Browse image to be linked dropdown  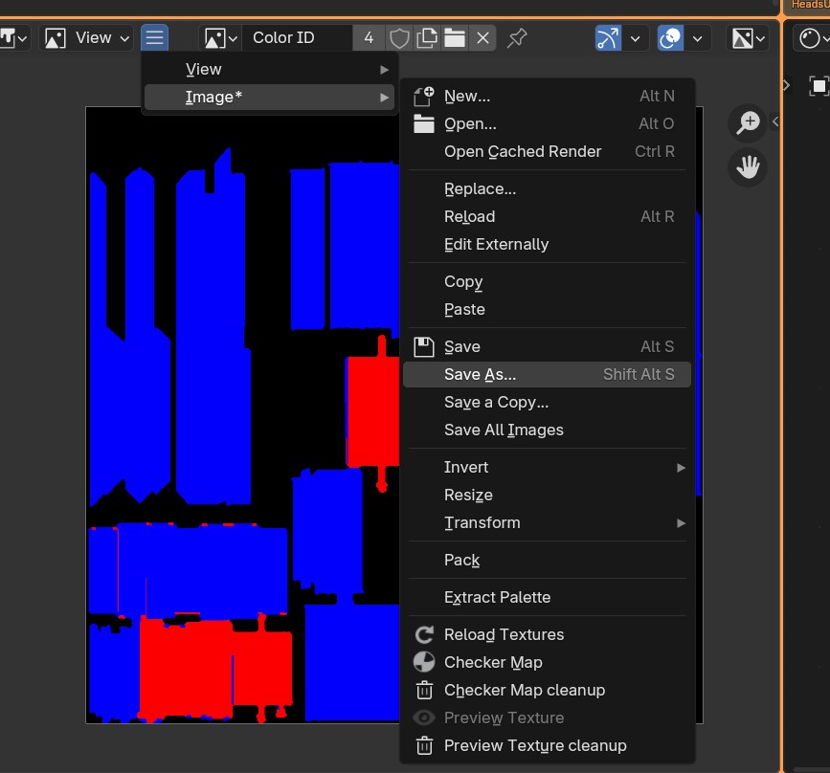pyautogui.click(x=220, y=38)
